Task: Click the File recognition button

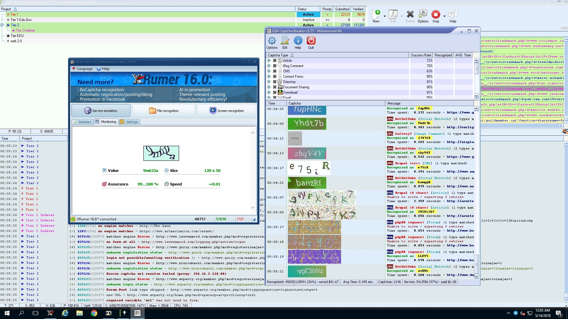Action: pos(164,111)
